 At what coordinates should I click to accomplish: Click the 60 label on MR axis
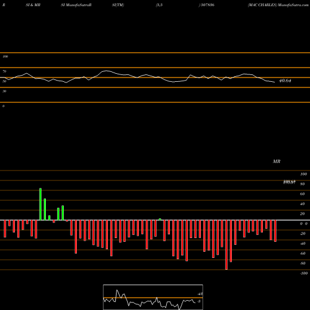coord(303,194)
